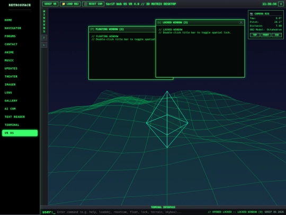Click the Pitch value 24.1°
The image size is (286, 215).
[x=278, y=22]
